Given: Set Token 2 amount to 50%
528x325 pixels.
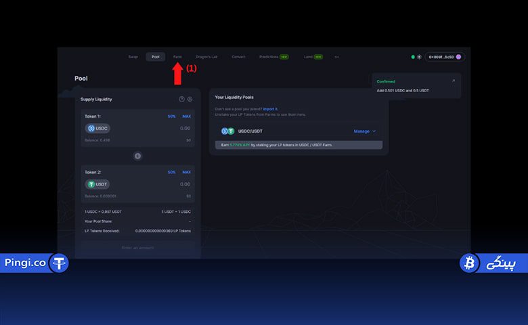Looking at the screenshot, I should 172,172.
